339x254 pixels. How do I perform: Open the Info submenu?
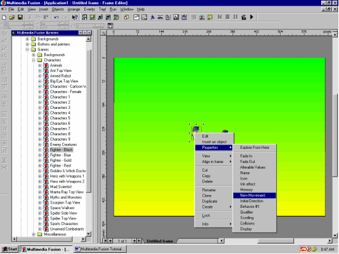[x=214, y=224]
